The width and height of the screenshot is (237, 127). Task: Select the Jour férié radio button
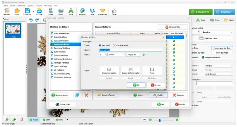pos(100,45)
